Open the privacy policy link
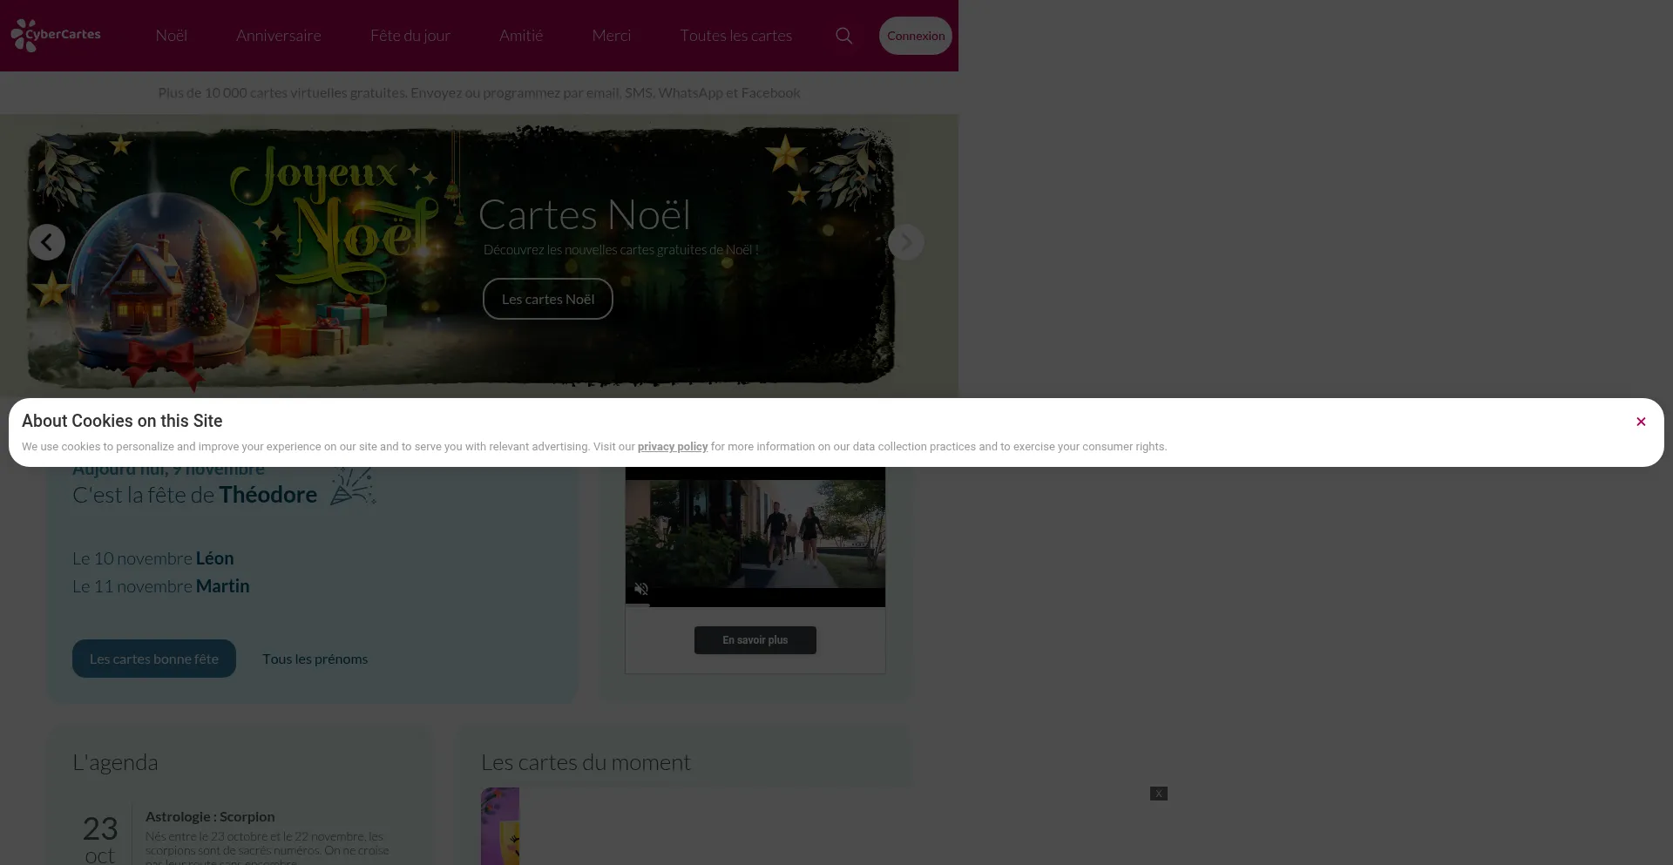 pos(673,447)
